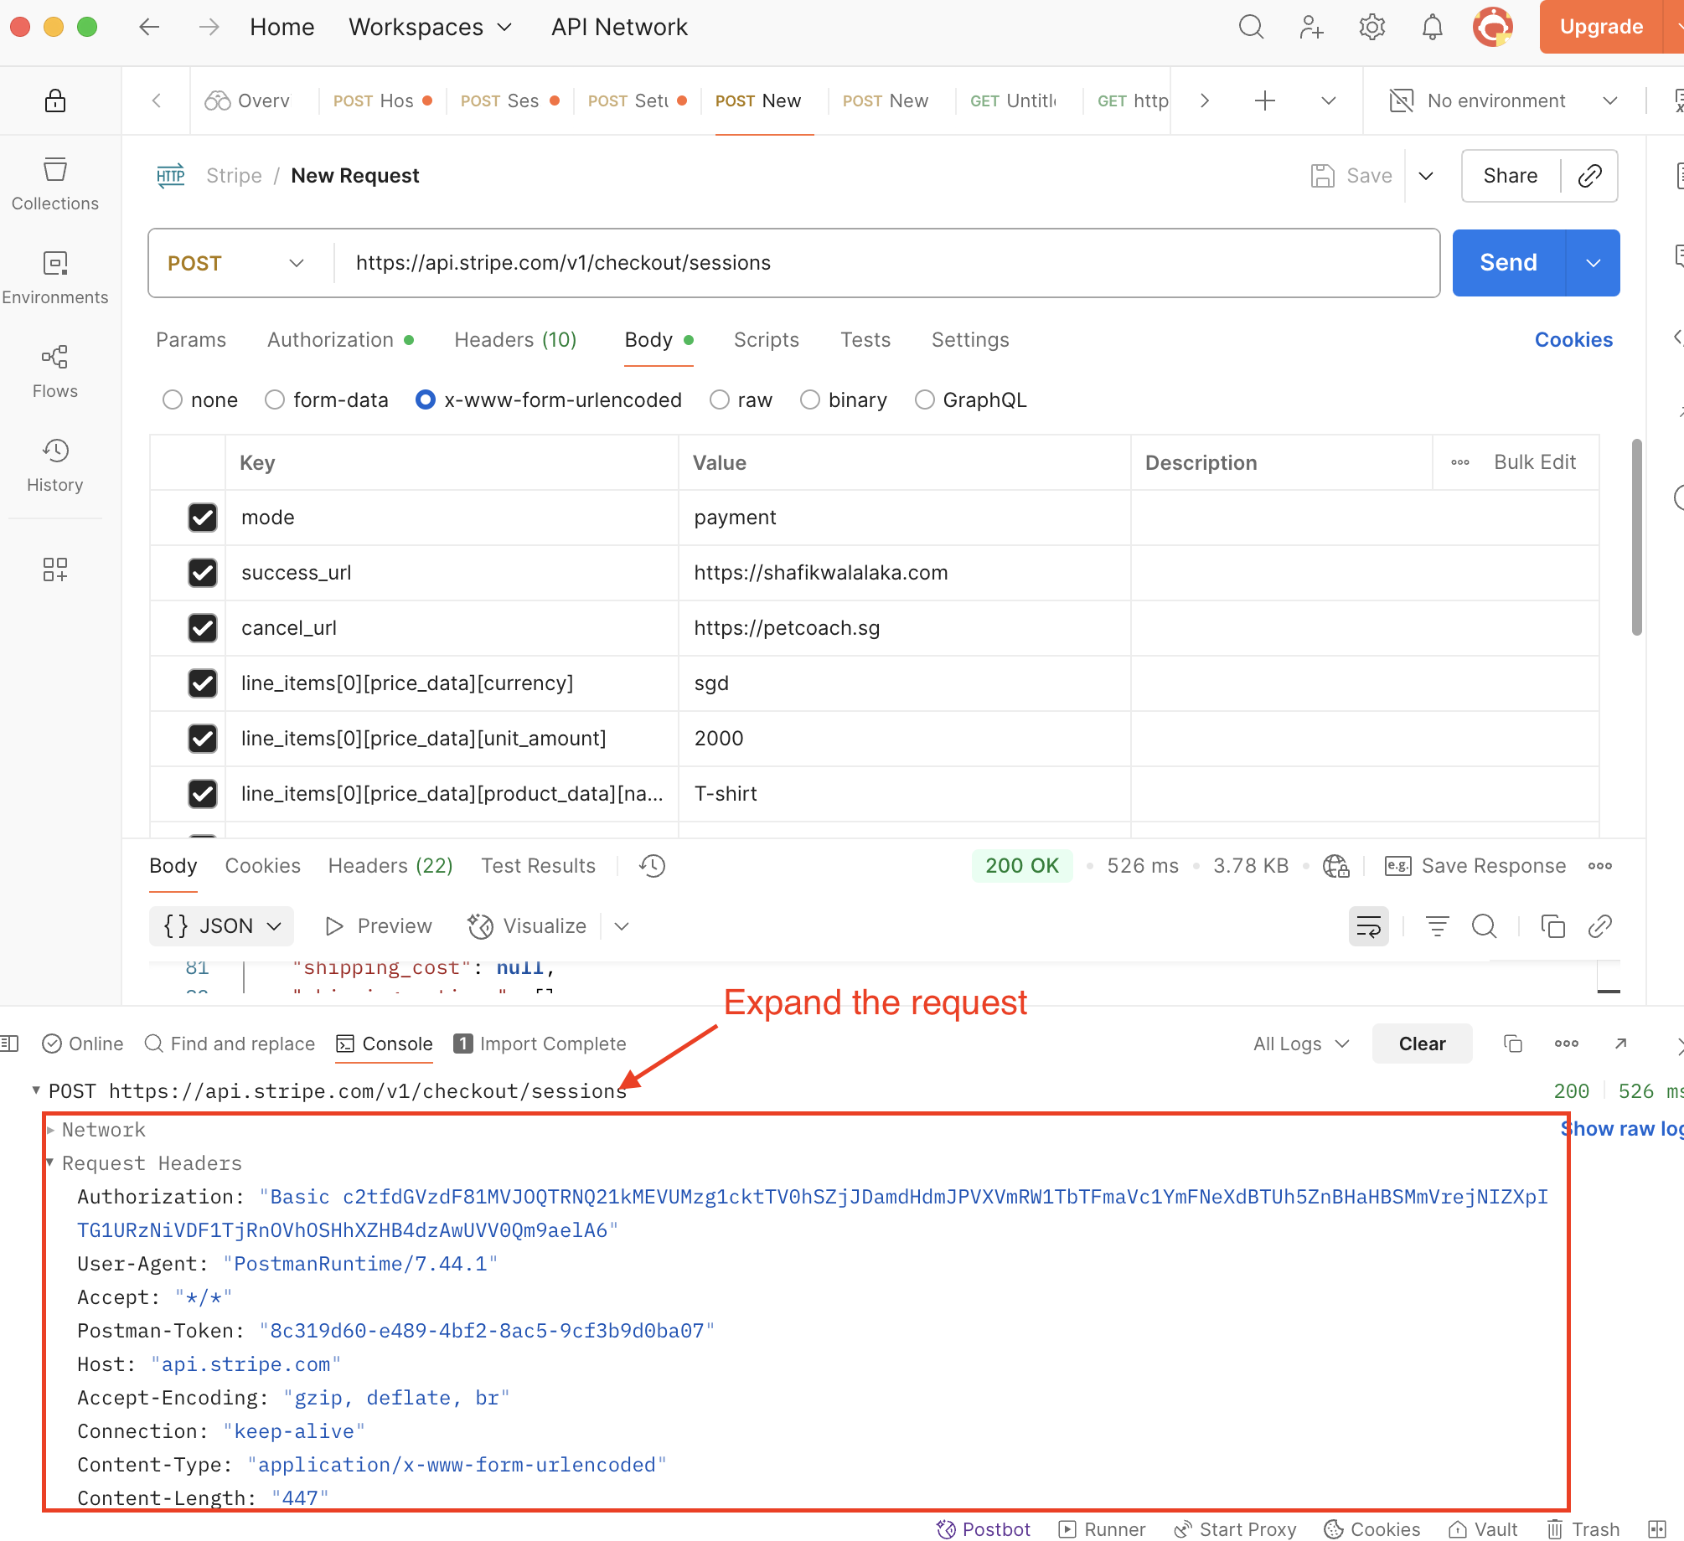Open the response Headers (22) tab
Screen dimensions: 1684x1541
(390, 866)
